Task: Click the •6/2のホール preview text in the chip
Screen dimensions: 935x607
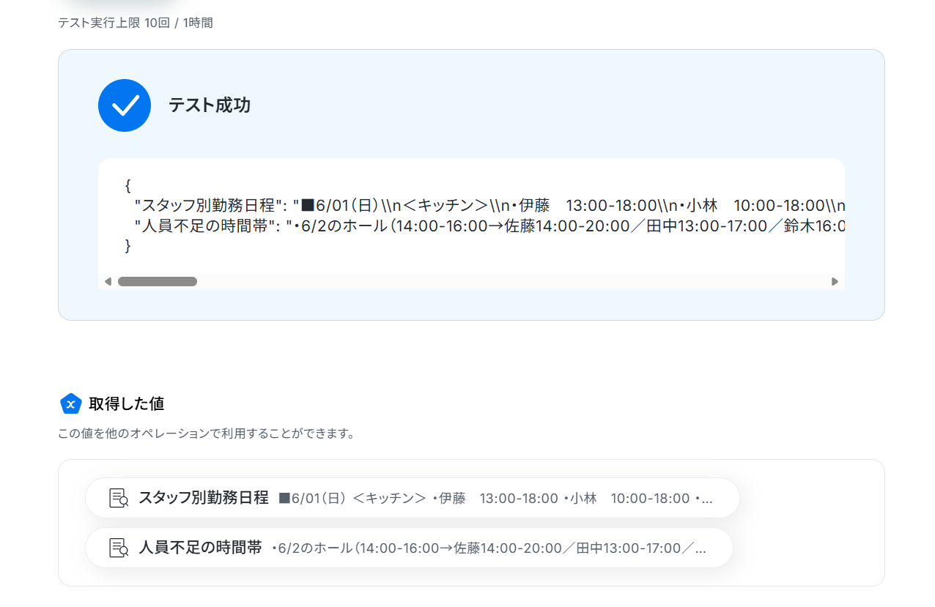Action: pyautogui.click(x=489, y=548)
